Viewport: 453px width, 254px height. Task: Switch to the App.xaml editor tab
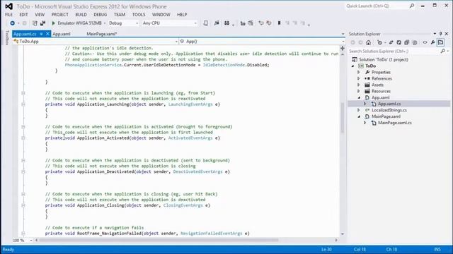(62, 34)
